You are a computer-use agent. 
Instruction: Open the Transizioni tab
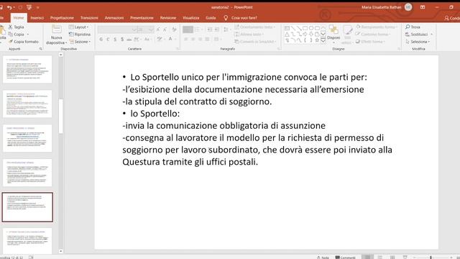coord(89,18)
